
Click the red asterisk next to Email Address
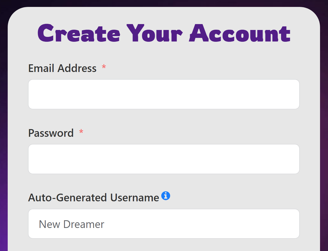click(x=104, y=68)
